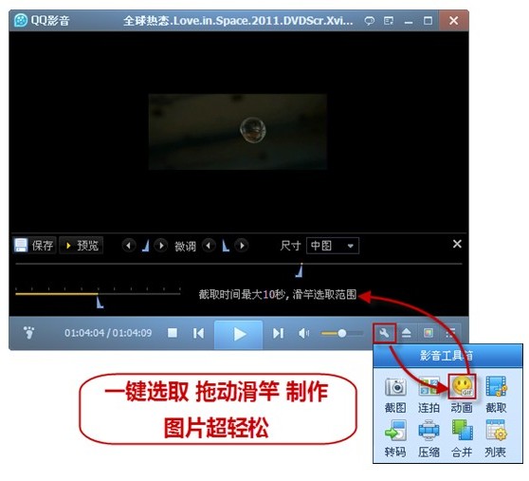Choose the 连拍 burst capture tool
The height and width of the screenshot is (481, 529).
(x=429, y=395)
